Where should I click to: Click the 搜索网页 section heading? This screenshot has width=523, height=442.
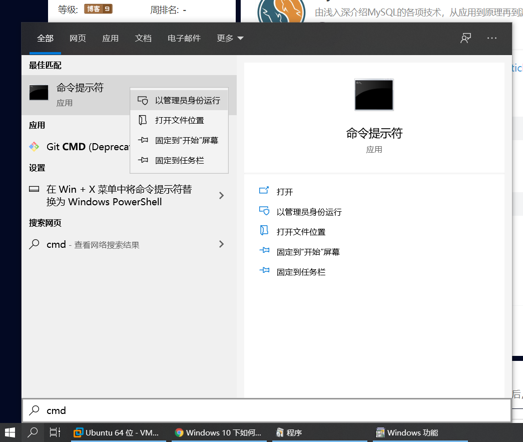click(45, 223)
